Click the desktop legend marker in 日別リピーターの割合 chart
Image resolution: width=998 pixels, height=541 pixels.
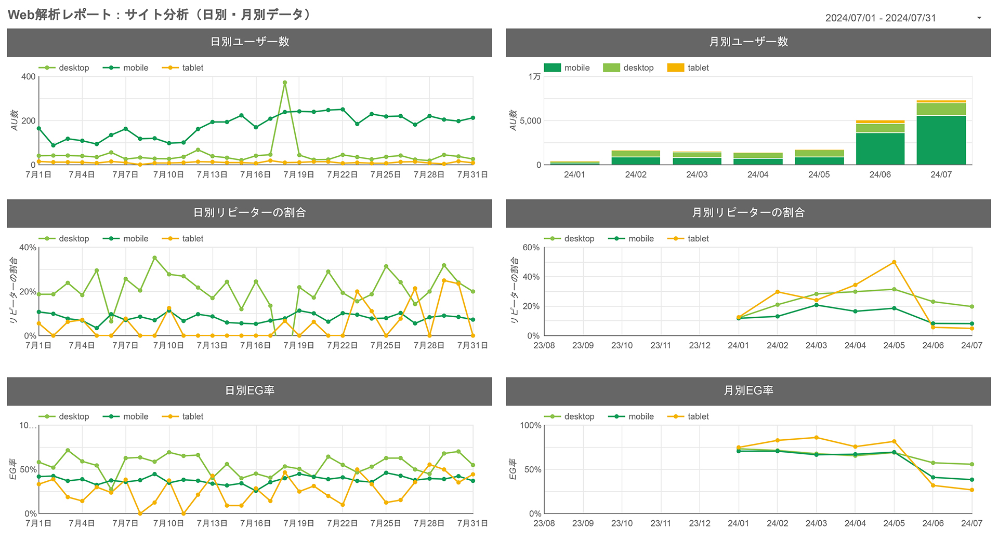coord(47,239)
